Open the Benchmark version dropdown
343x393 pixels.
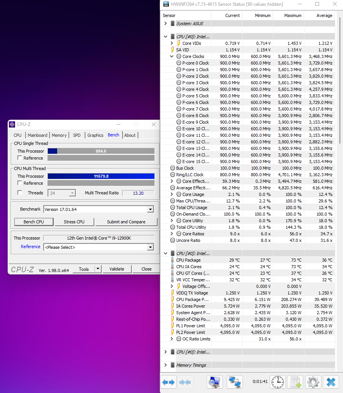pos(150,209)
